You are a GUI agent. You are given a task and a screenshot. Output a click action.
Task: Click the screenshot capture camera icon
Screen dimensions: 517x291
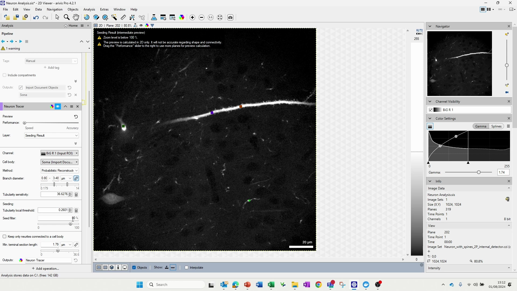click(230, 17)
